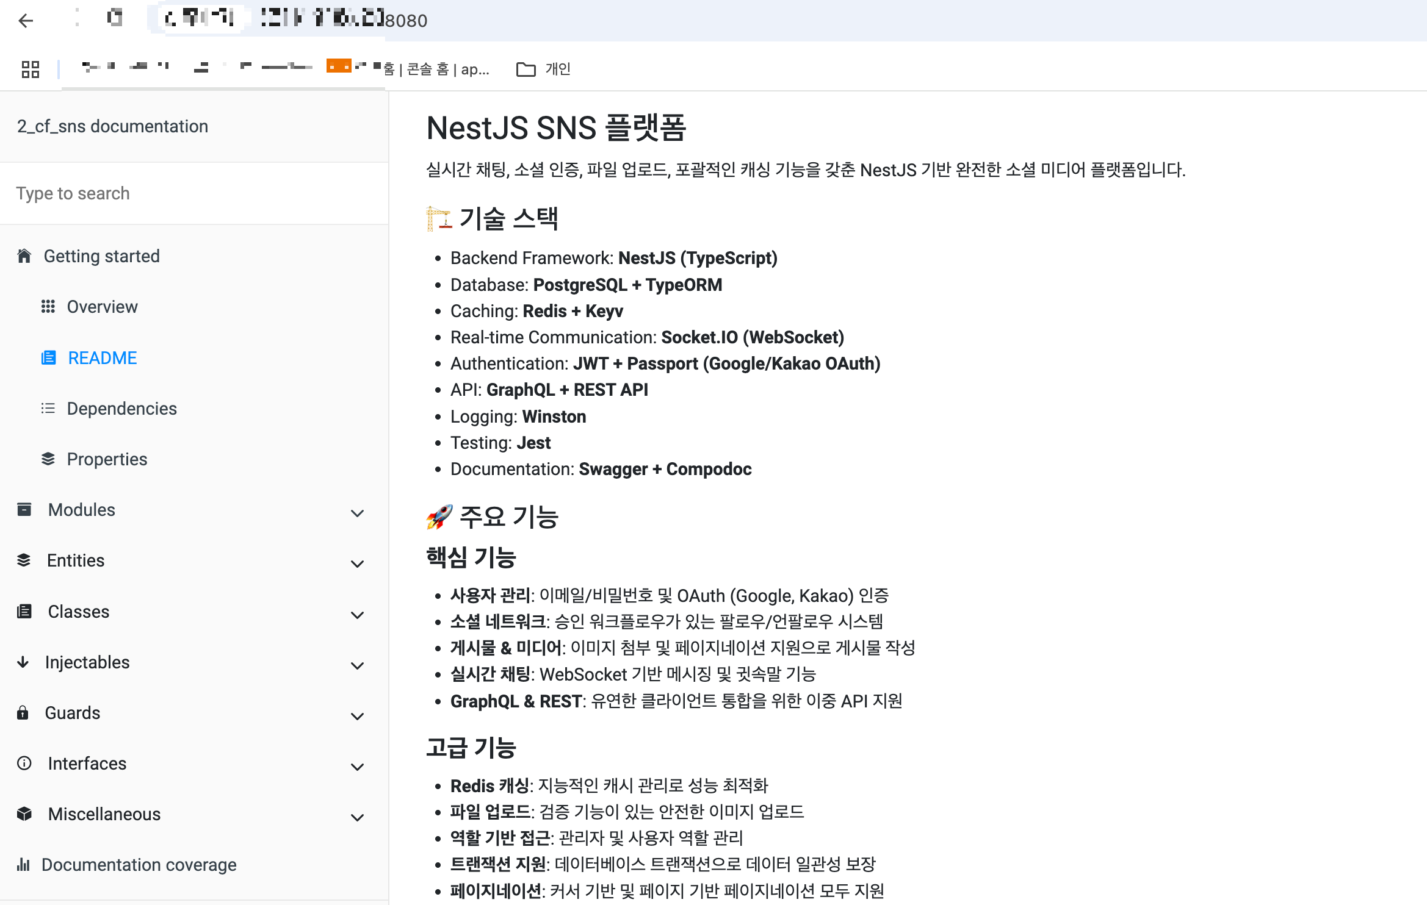Expand the Injectables chevron
Image resolution: width=1427 pixels, height=905 pixels.
(358, 666)
